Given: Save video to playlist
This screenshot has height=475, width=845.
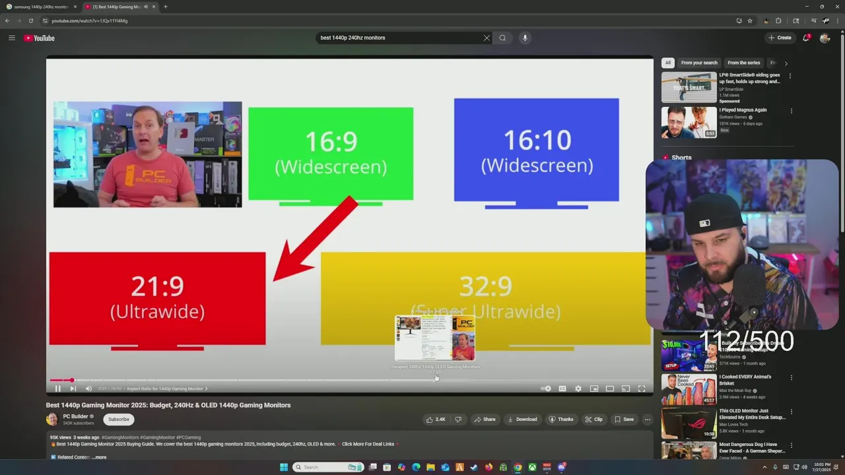Looking at the screenshot, I should click(x=624, y=419).
